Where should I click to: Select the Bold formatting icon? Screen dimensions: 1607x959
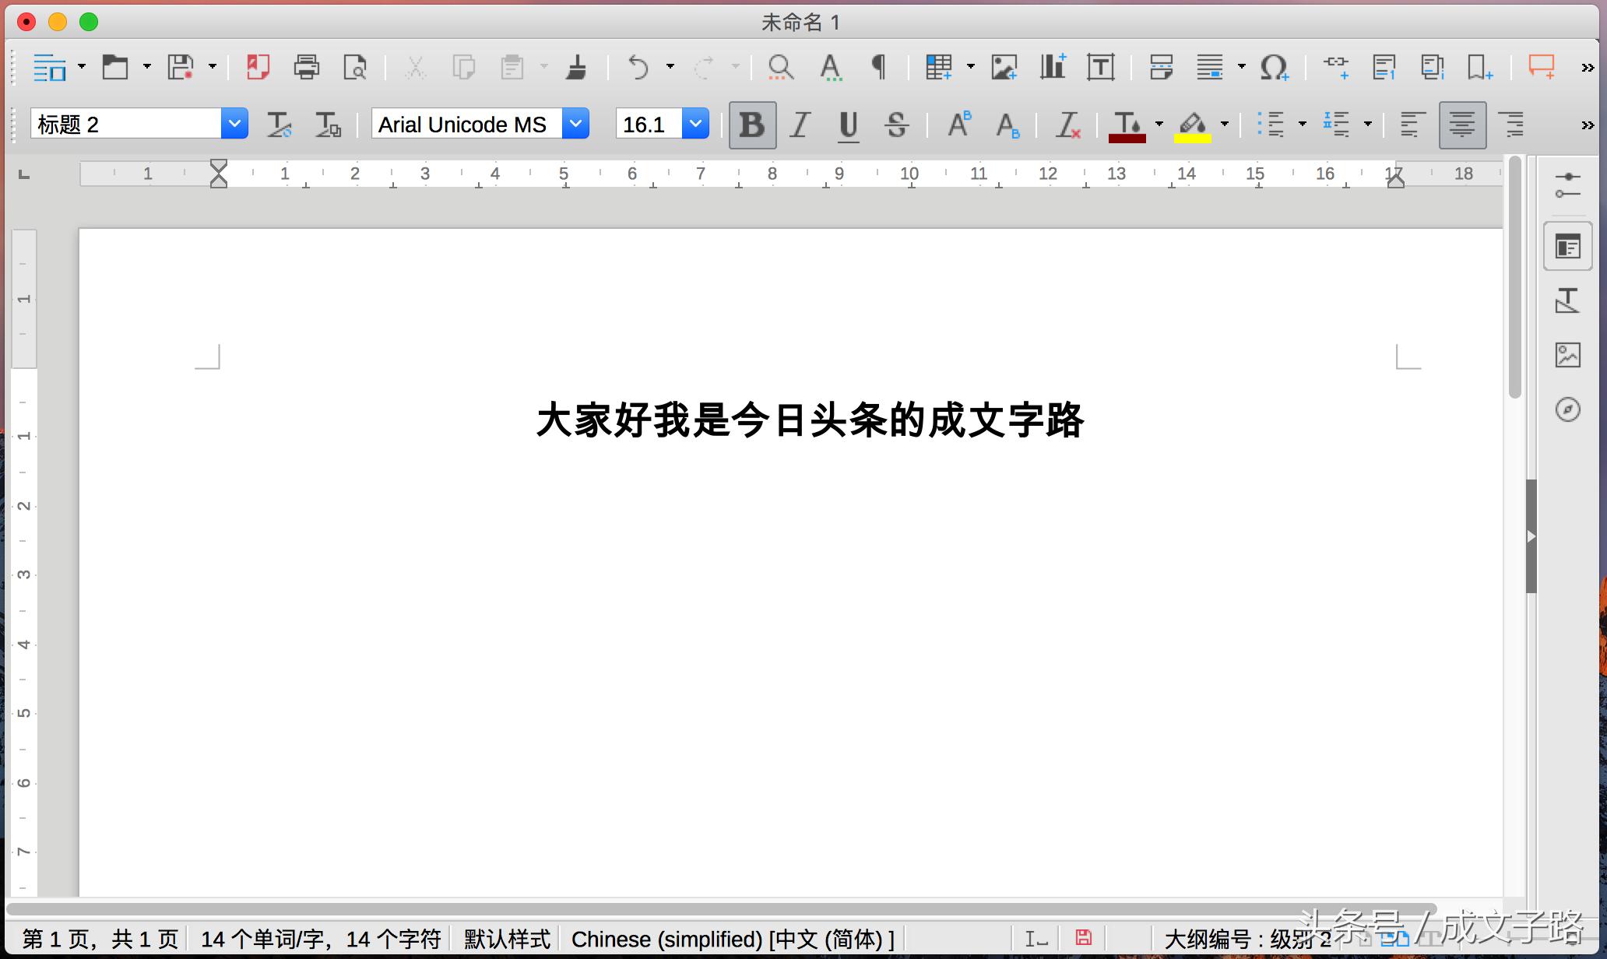coord(751,124)
